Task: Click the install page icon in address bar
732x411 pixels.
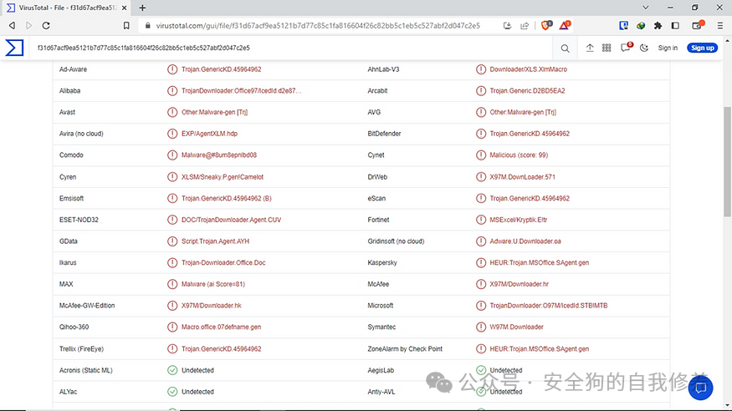Action: click(508, 26)
